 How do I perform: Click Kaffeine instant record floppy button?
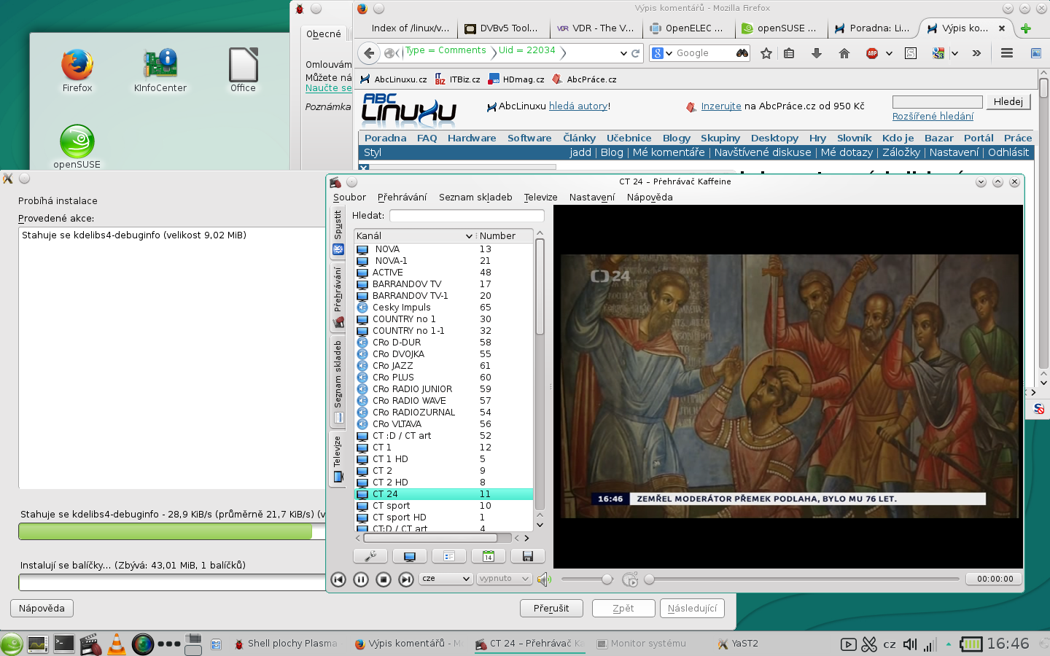pyautogui.click(x=528, y=556)
